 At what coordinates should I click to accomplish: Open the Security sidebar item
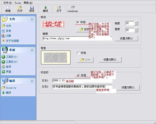(9, 88)
